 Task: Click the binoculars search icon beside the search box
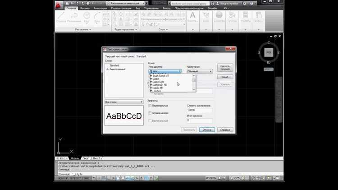tap(212, 4)
